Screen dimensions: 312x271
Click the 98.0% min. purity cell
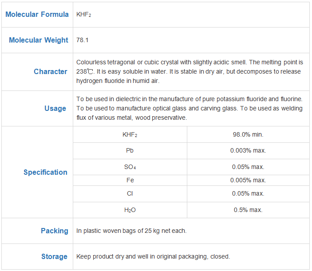[248, 134]
